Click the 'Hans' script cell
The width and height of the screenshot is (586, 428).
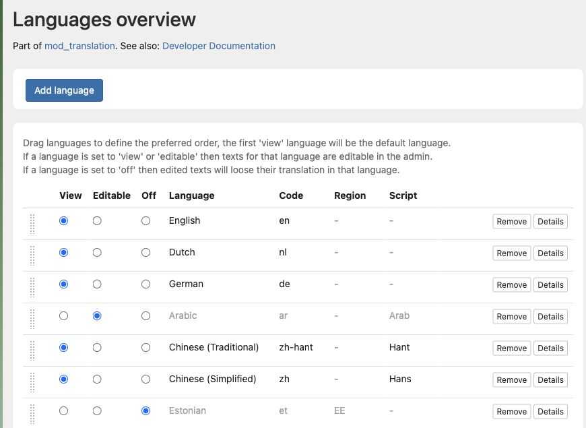(400, 379)
